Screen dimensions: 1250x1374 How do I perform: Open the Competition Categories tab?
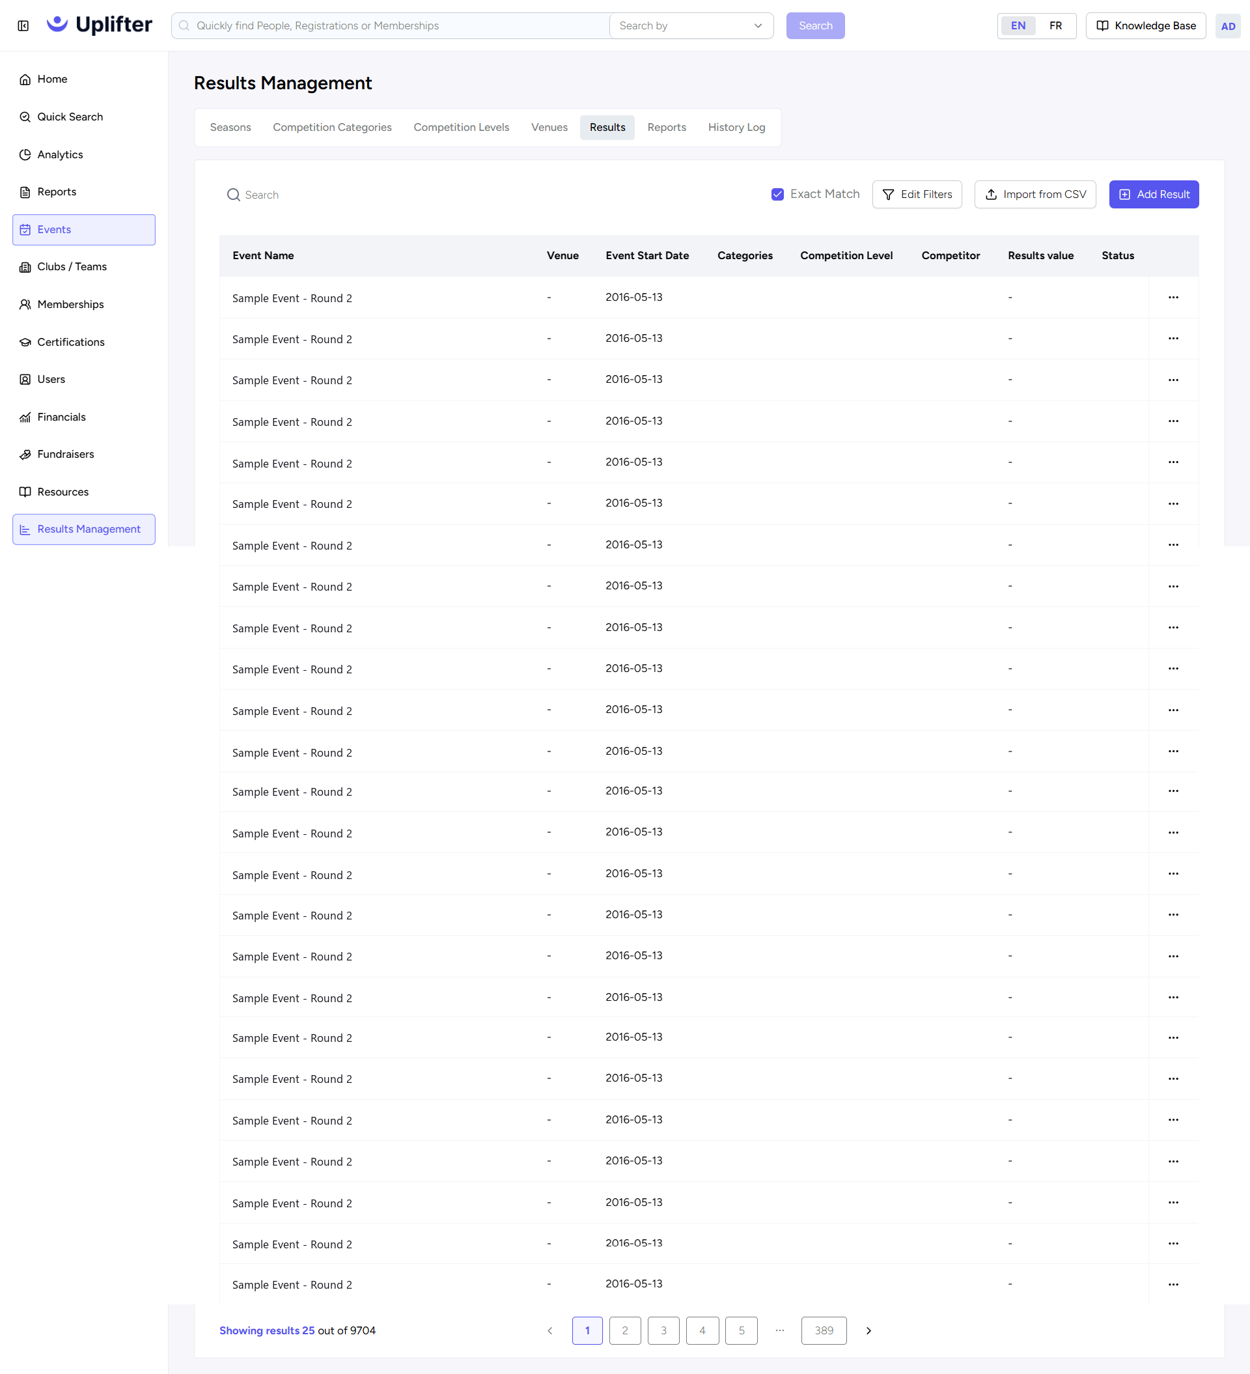(x=333, y=128)
